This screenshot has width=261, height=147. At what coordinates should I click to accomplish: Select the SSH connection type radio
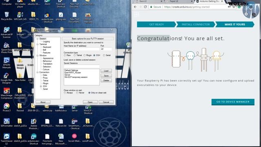(x=94, y=56)
